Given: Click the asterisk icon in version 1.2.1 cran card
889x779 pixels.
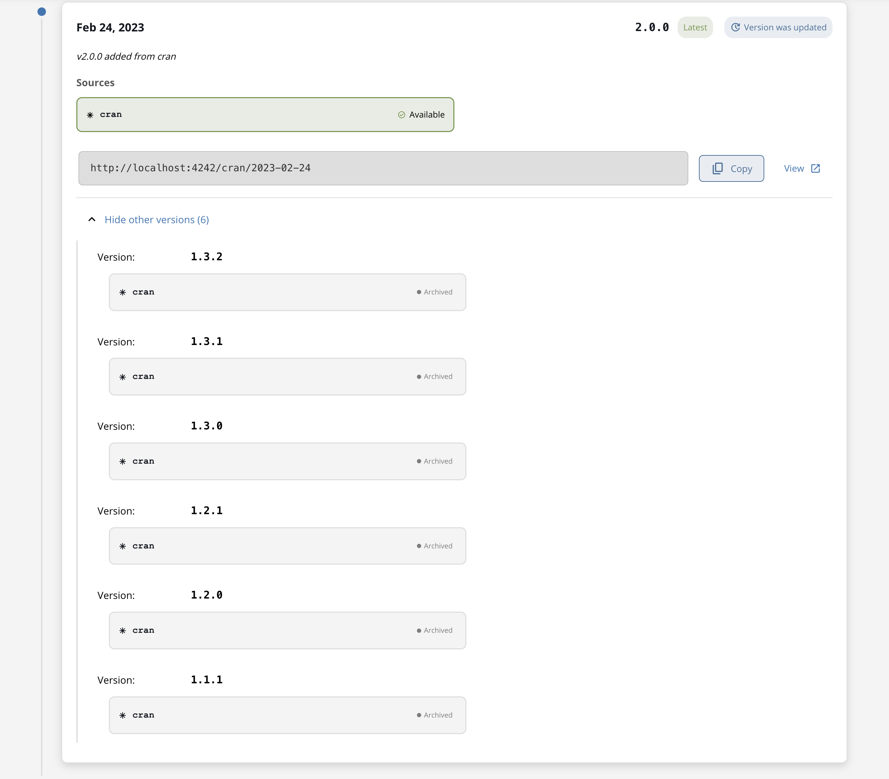Looking at the screenshot, I should [x=123, y=546].
